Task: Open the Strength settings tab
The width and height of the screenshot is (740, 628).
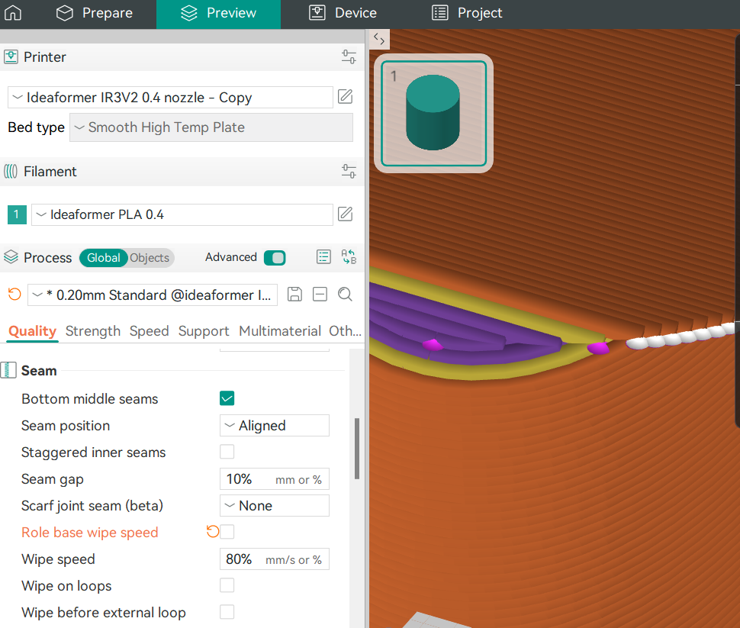Action: point(93,331)
